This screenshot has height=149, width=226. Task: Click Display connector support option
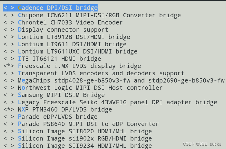pos(63,30)
